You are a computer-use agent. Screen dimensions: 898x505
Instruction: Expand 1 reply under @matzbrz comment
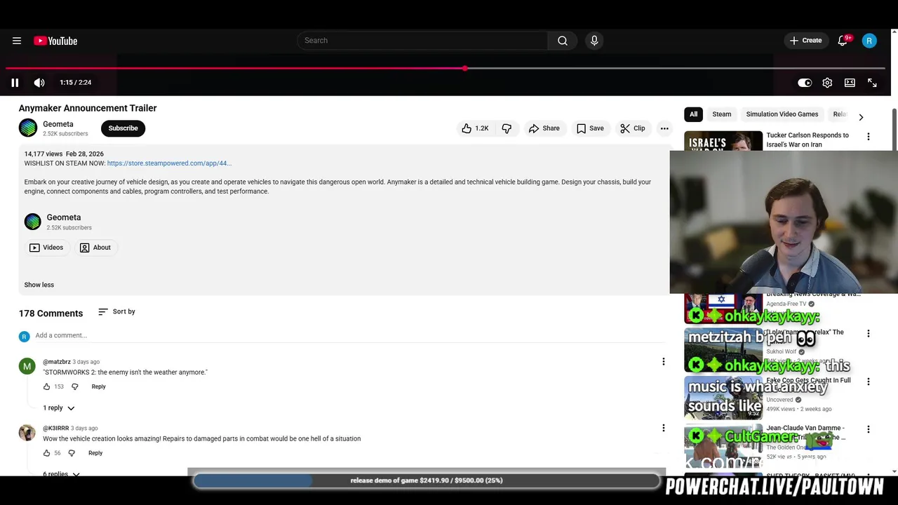tap(59, 408)
